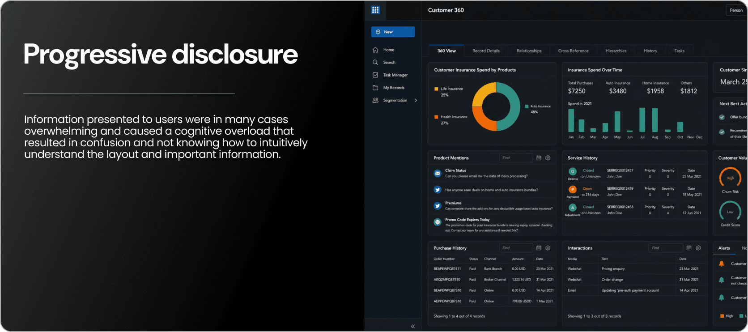Click the Others $1812 value
Viewport: 748px width, 332px height.
pyautogui.click(x=688, y=91)
